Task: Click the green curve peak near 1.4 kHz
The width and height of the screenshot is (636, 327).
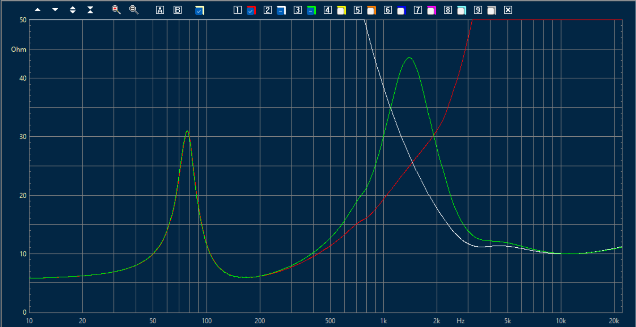Action: point(409,58)
